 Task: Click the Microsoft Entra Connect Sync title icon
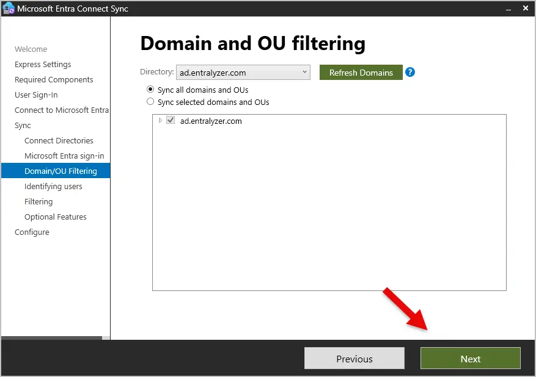(x=9, y=9)
